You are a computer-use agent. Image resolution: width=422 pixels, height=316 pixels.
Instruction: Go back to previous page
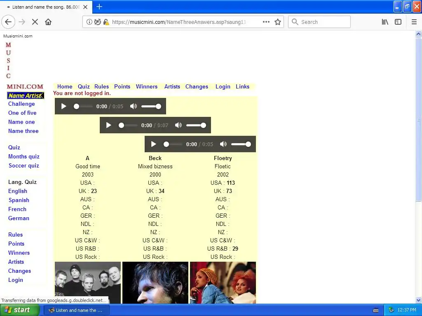(x=8, y=22)
